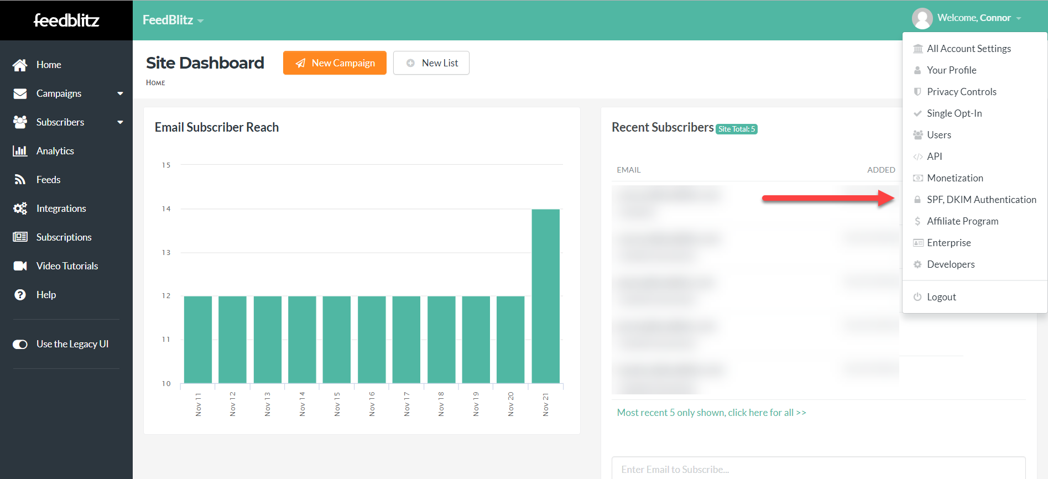Select Developers menu entry

tap(951, 264)
